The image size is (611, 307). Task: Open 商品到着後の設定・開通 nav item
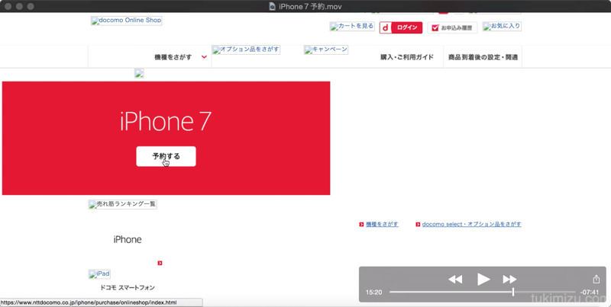coord(483,57)
